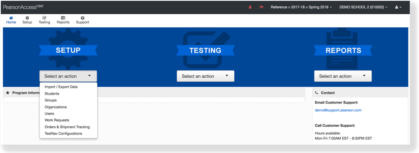Expand the Reports Select an action dropdown
Viewport: 419px width, 153px height.
(x=343, y=76)
